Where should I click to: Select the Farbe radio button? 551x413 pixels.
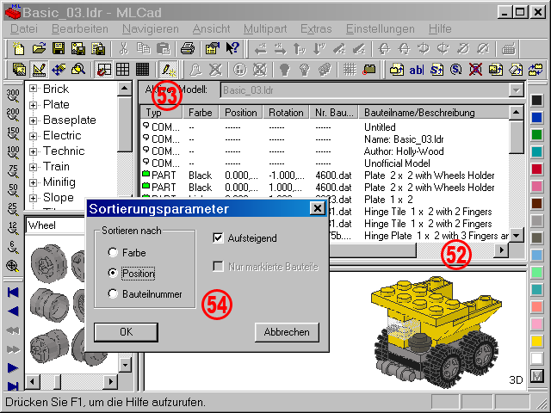[x=113, y=252]
